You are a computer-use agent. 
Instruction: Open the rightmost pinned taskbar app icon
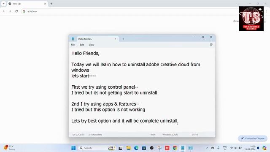(190, 148)
